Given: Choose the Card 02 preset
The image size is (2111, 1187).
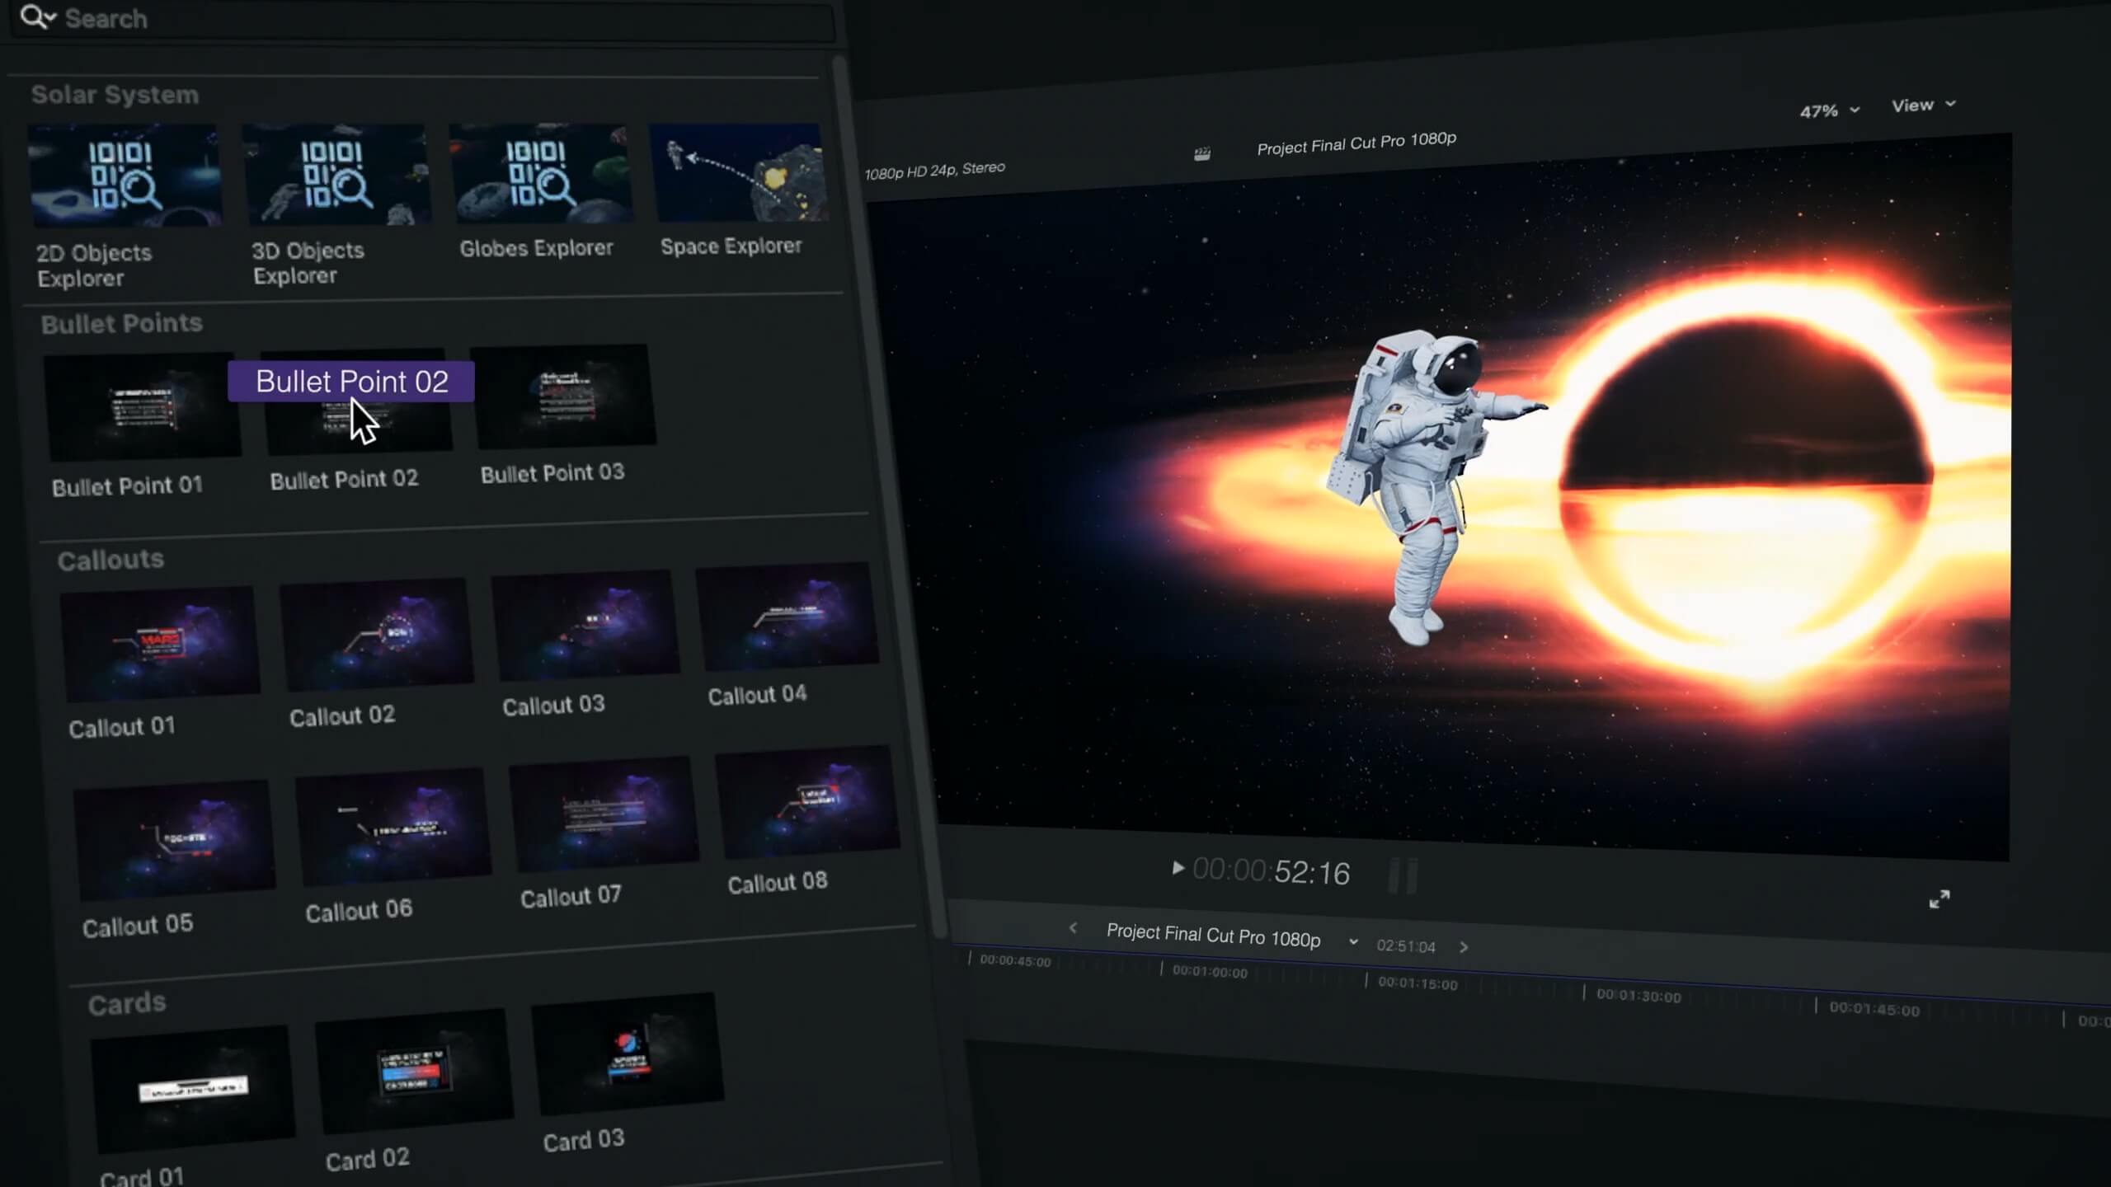Looking at the screenshot, I should [413, 1070].
